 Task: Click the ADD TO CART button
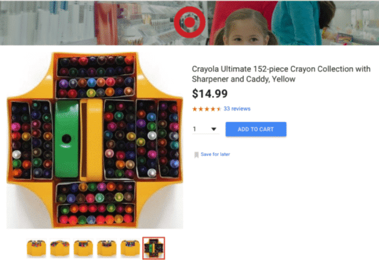pos(256,129)
